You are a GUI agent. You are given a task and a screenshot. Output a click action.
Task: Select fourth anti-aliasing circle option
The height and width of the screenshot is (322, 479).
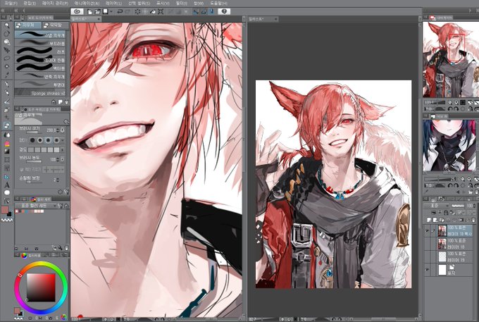(x=56, y=140)
